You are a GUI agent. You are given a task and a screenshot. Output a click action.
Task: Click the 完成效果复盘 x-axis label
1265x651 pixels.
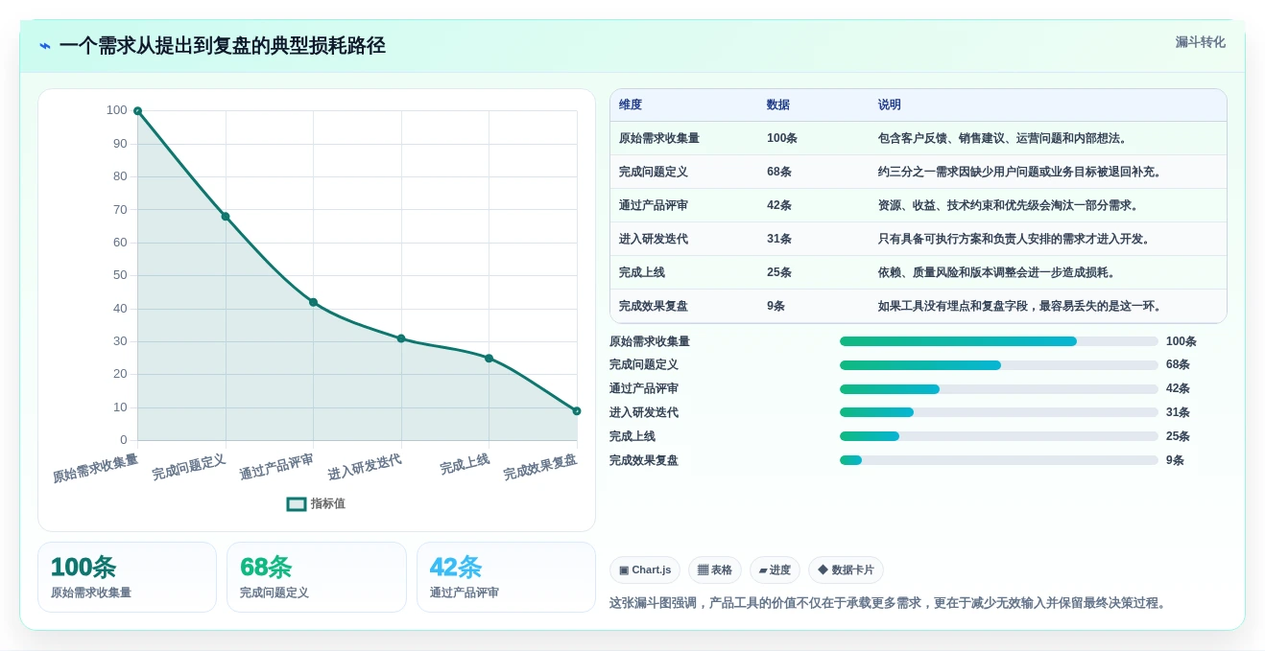tap(540, 467)
